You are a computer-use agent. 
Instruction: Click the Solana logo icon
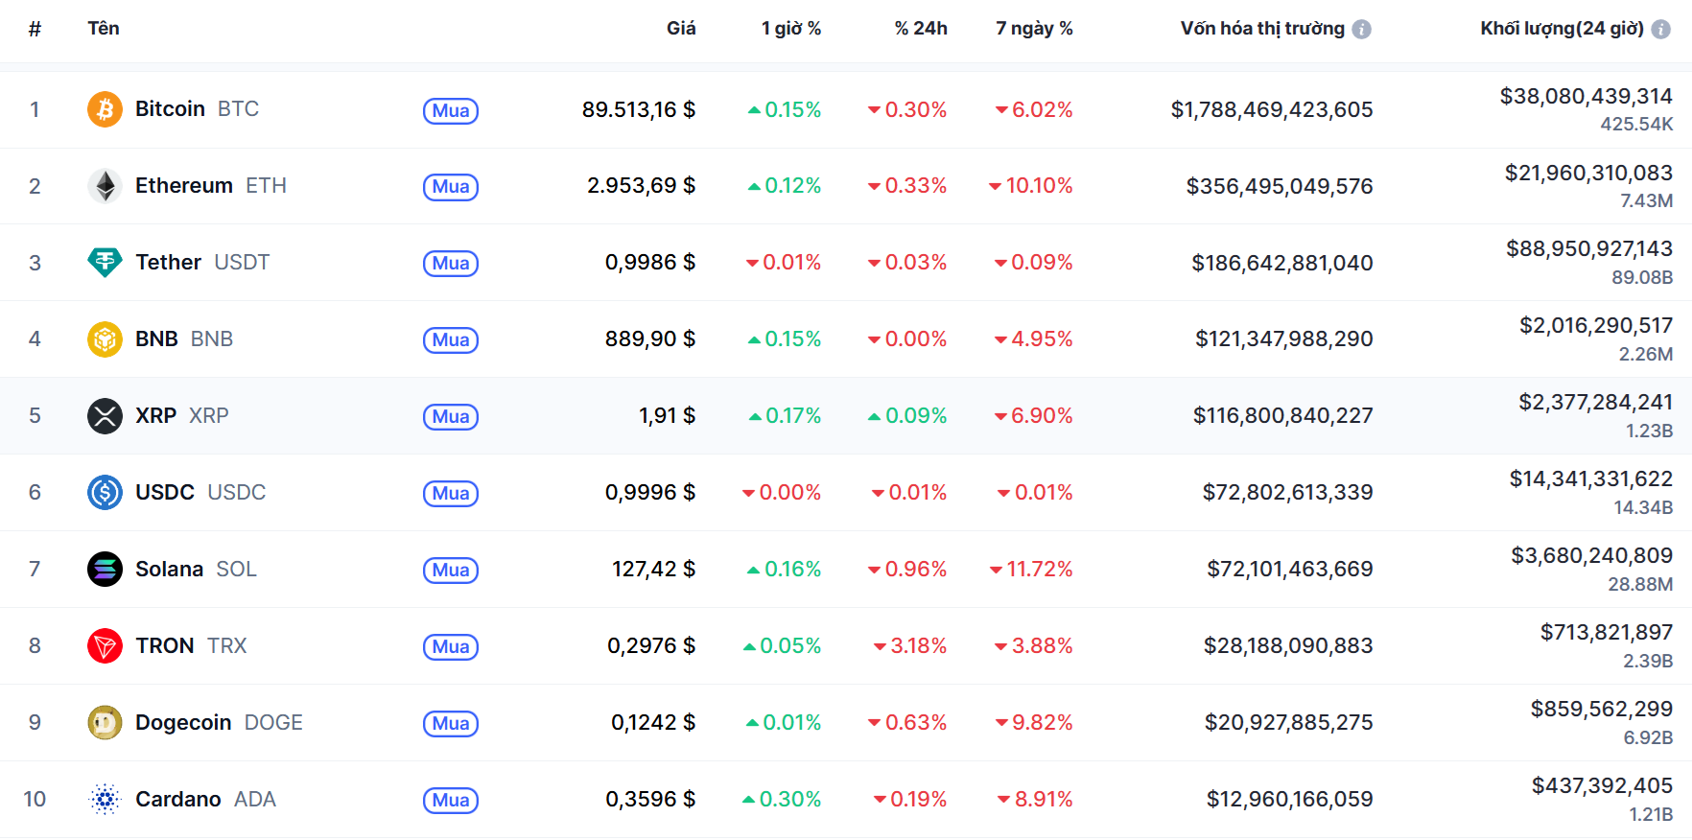pyautogui.click(x=105, y=570)
